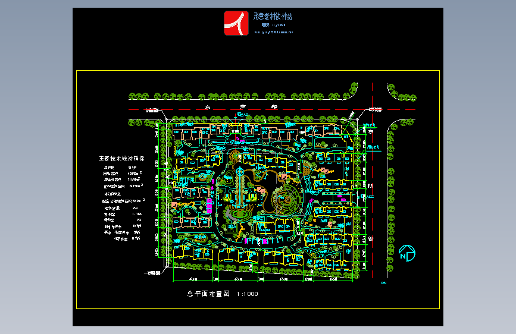
Task: Click the north arrow compass symbol
Action: pos(407,253)
